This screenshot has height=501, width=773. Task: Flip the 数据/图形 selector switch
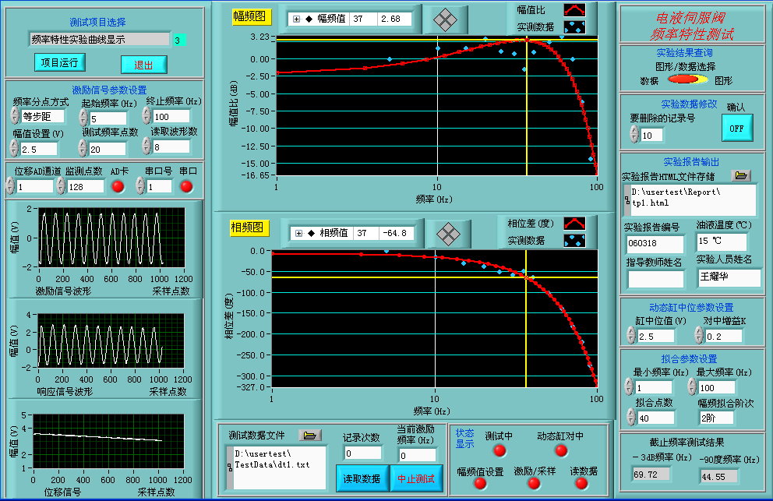pos(687,79)
